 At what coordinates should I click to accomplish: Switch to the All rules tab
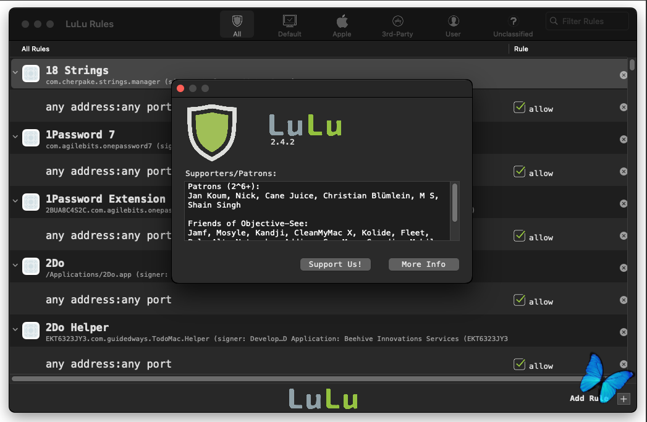coord(237,25)
